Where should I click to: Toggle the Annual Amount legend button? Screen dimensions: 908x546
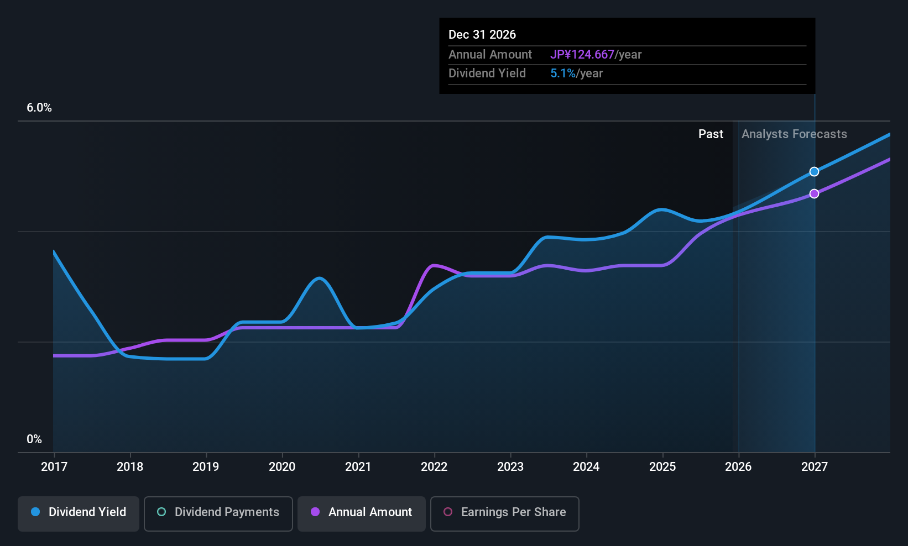pos(362,513)
